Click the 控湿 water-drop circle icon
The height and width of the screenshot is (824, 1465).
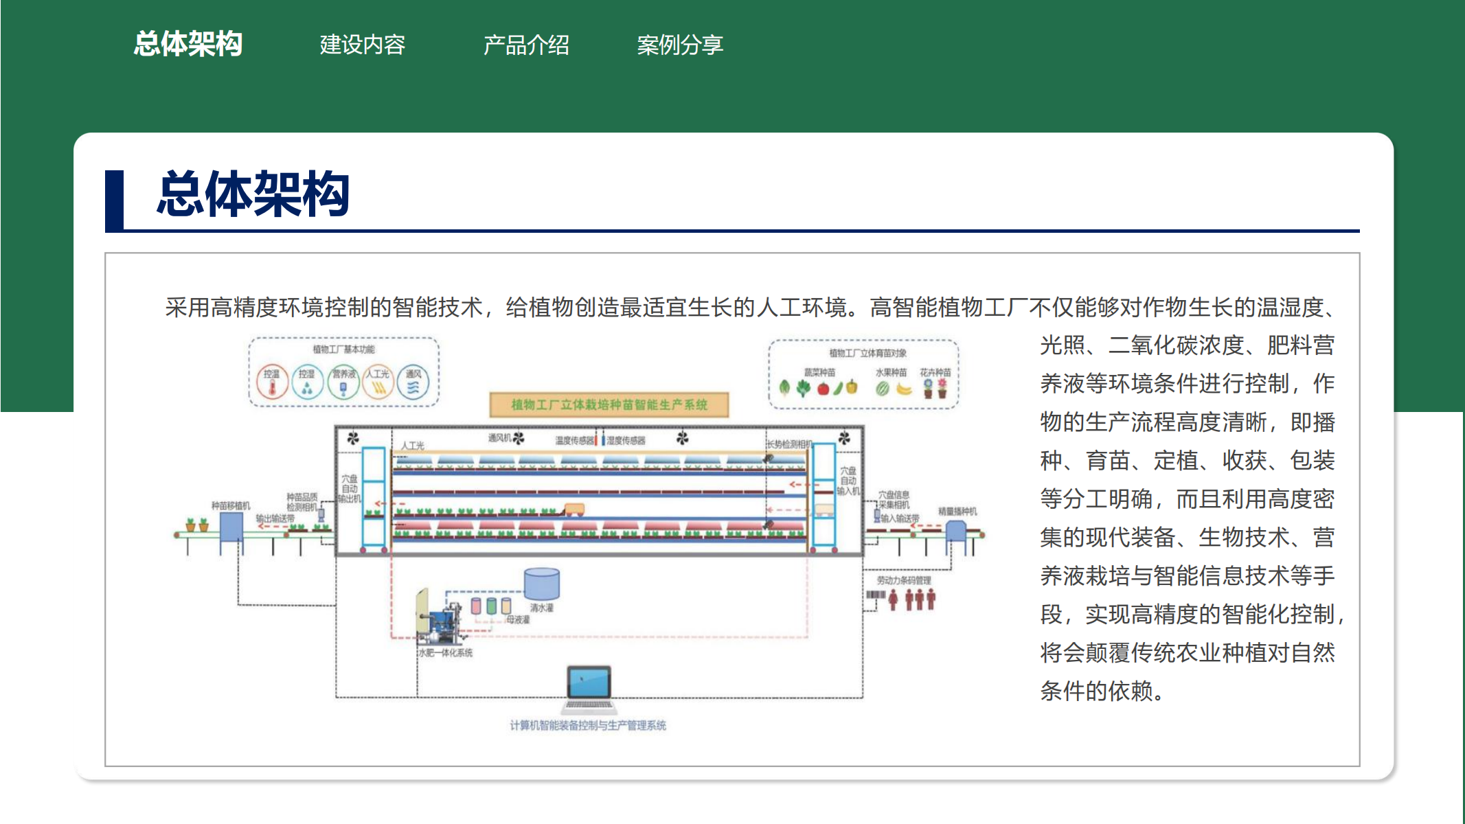coord(307,382)
